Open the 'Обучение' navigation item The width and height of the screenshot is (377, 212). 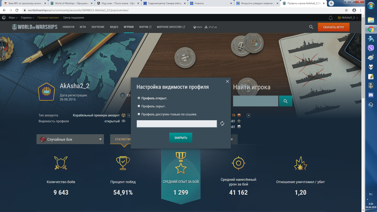tap(98, 27)
